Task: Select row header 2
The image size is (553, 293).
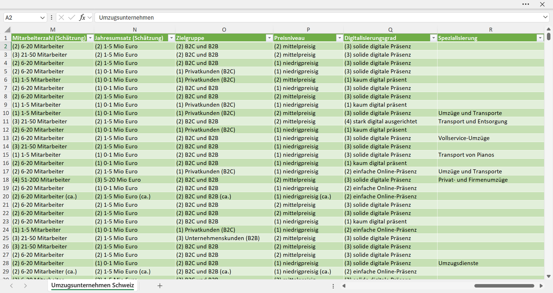Action: (6, 46)
